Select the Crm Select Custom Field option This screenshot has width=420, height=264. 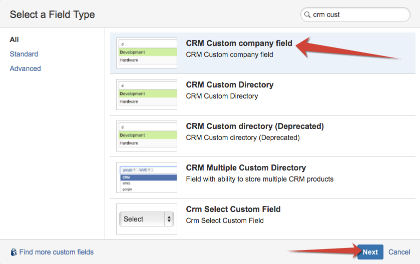233,209
